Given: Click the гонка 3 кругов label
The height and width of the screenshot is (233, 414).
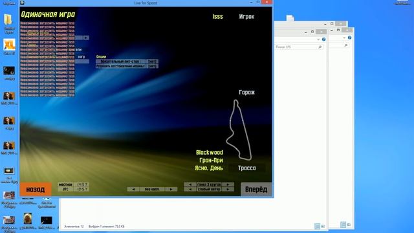Looking at the screenshot, I should [209, 184].
